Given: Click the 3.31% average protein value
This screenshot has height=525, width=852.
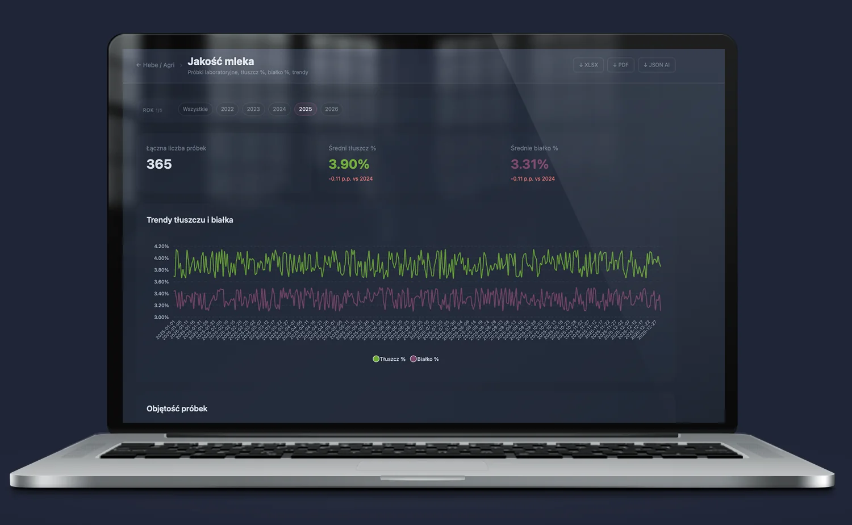Looking at the screenshot, I should [x=529, y=164].
